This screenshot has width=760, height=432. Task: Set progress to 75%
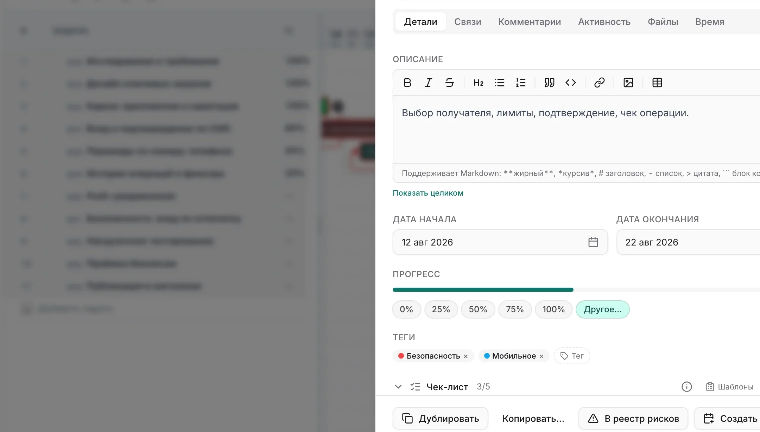(x=515, y=309)
